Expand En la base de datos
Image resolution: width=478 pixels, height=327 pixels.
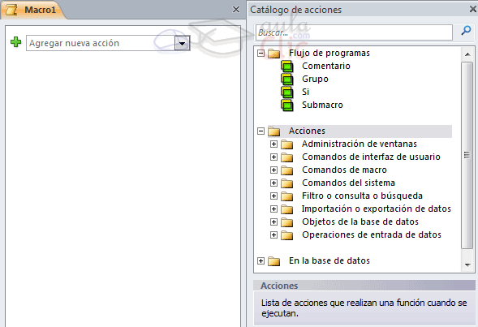click(x=261, y=261)
